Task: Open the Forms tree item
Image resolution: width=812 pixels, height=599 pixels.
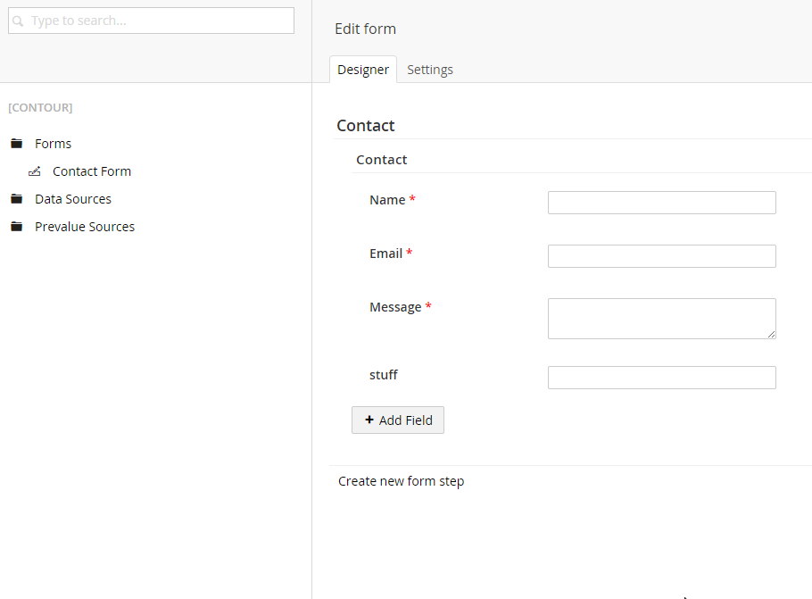Action: pos(53,144)
